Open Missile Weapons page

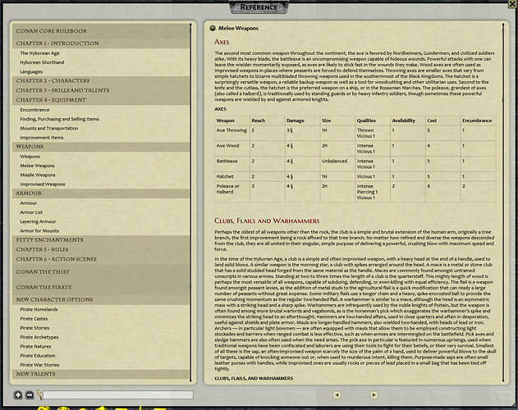coord(38,175)
